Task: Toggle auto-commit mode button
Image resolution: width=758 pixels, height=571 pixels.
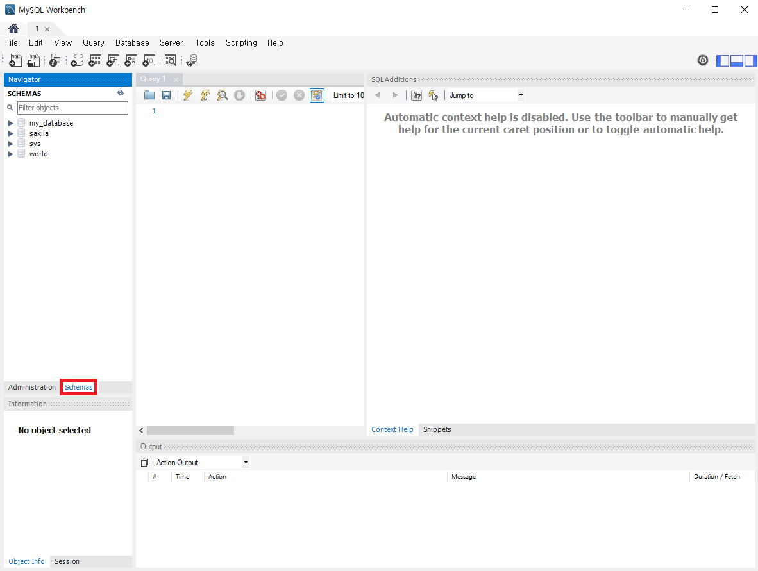Action: tap(317, 95)
